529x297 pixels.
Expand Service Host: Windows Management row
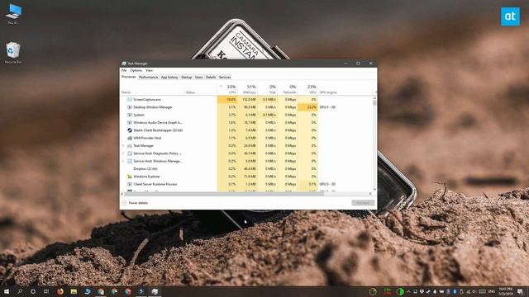[123, 162]
